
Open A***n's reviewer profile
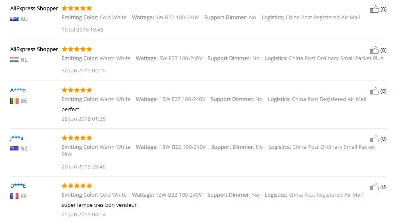coord(18,90)
